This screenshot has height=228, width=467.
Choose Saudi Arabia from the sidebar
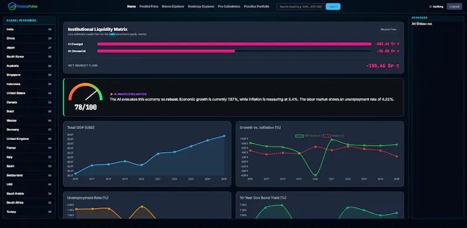coord(29,194)
